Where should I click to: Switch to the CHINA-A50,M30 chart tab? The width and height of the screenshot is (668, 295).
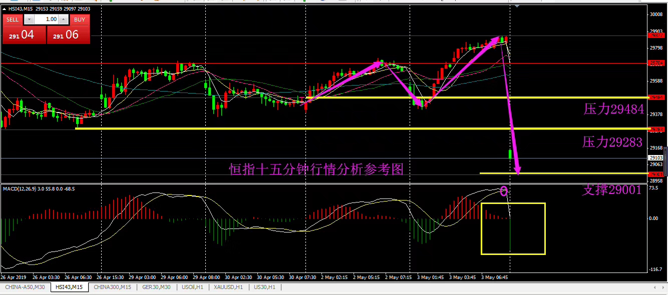[26, 287]
